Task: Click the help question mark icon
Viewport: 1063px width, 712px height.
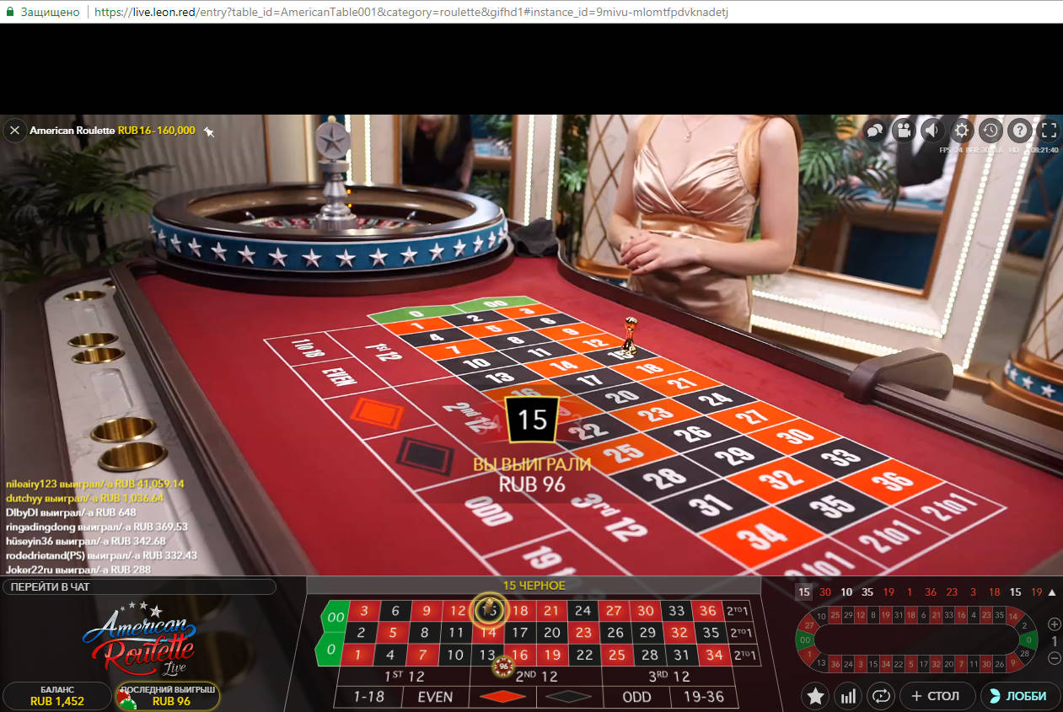Action: [x=1019, y=131]
